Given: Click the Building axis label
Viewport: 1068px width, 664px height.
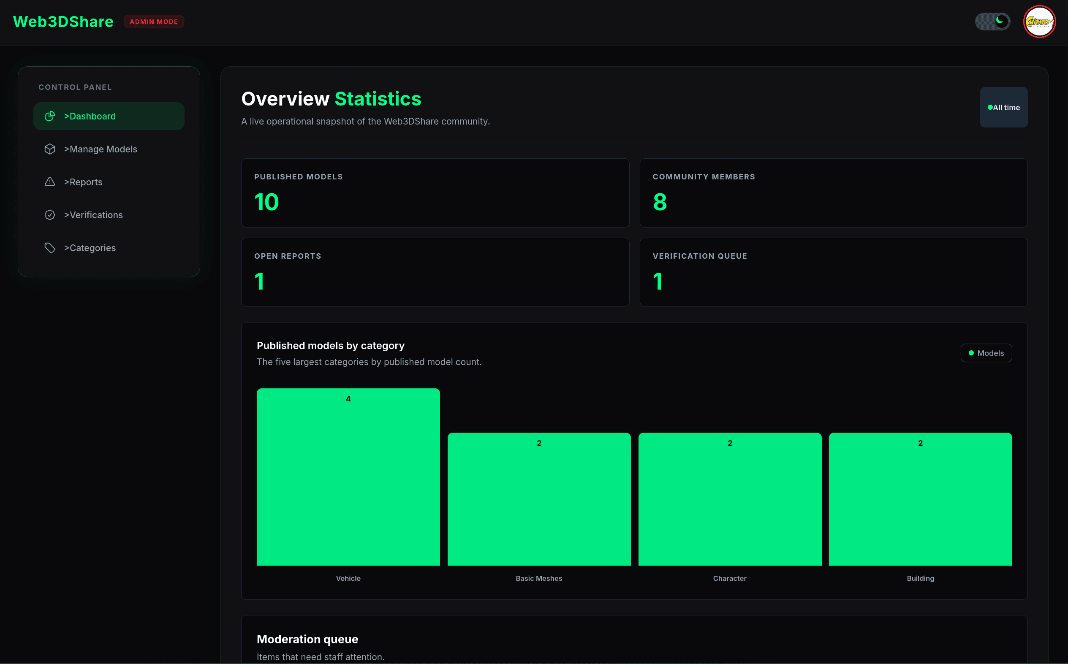Looking at the screenshot, I should point(920,578).
